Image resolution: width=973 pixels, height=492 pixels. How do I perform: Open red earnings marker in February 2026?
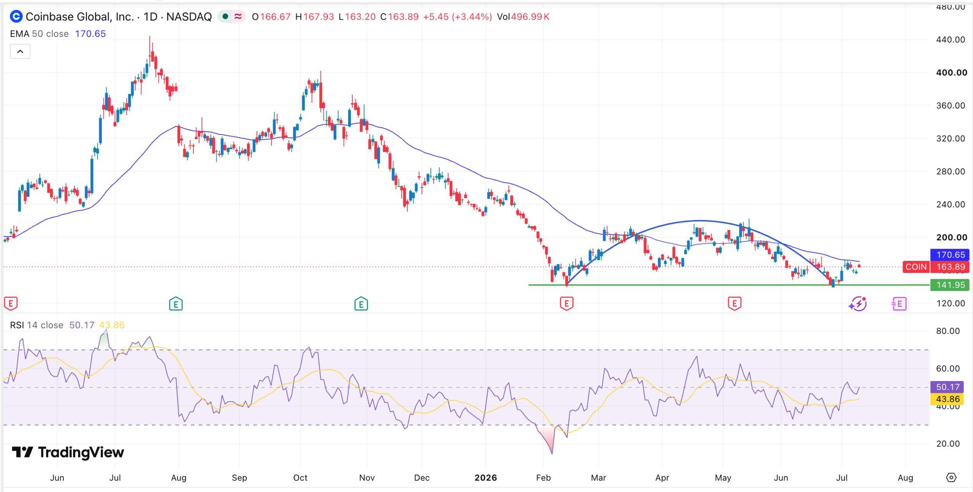click(x=567, y=304)
